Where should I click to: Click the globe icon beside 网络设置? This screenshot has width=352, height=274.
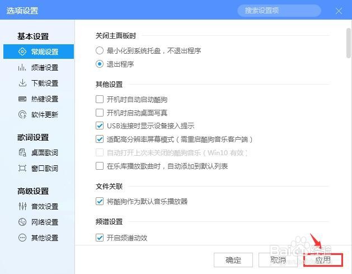click(22, 222)
